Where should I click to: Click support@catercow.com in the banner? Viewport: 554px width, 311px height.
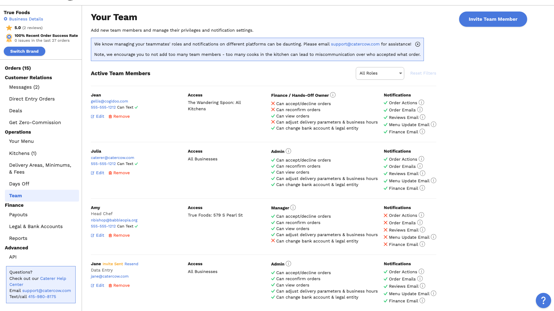(x=355, y=44)
